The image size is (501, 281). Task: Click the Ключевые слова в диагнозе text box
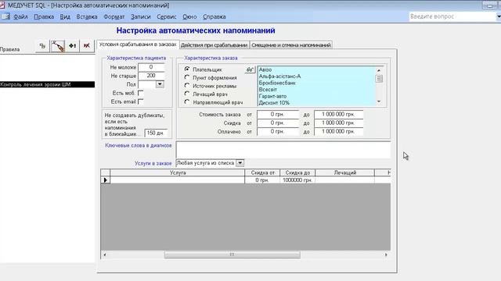click(x=283, y=150)
